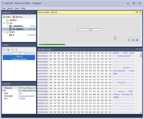Click the hex offset 00000010
The image size is (144, 119).
(43, 56)
